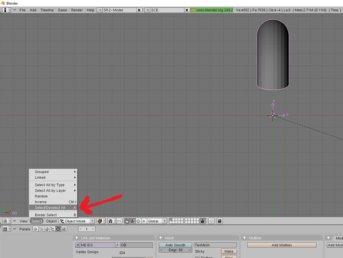Viewport: 343px width, 258px height.
Task: Click the OB: name field
Action: point(136,245)
